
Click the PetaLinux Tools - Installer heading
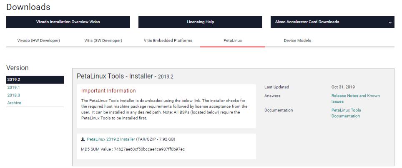point(125,76)
